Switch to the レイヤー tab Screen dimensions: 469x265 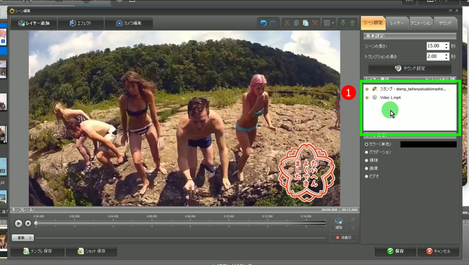tap(397, 23)
